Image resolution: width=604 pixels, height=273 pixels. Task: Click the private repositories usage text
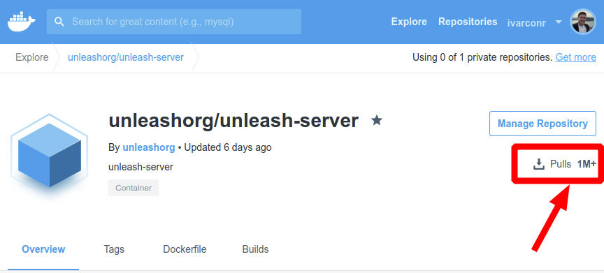point(482,58)
